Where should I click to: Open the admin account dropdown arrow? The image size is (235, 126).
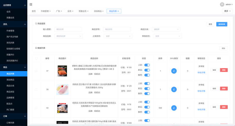[x=232, y=4]
